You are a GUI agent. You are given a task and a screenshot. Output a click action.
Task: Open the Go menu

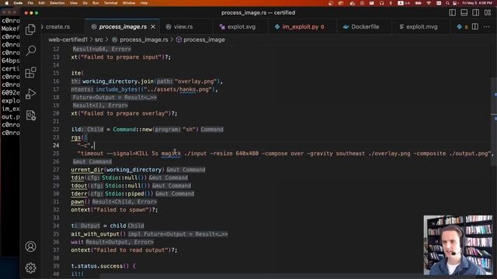point(85,3)
